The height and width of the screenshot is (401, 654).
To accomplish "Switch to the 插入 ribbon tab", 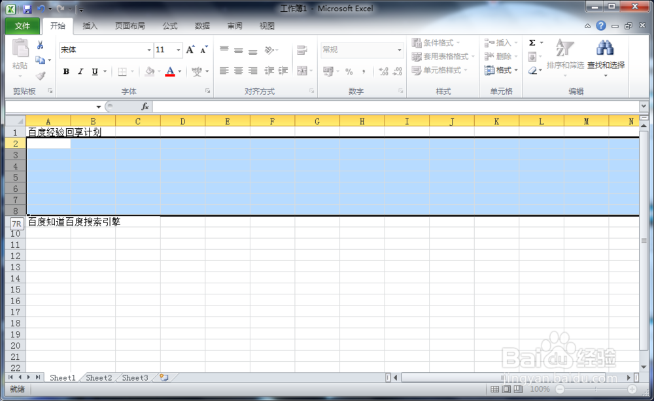I will point(90,26).
